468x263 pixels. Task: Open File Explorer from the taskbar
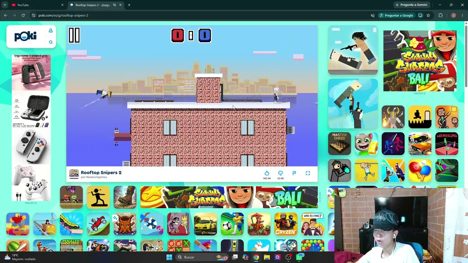pyautogui.click(x=267, y=257)
